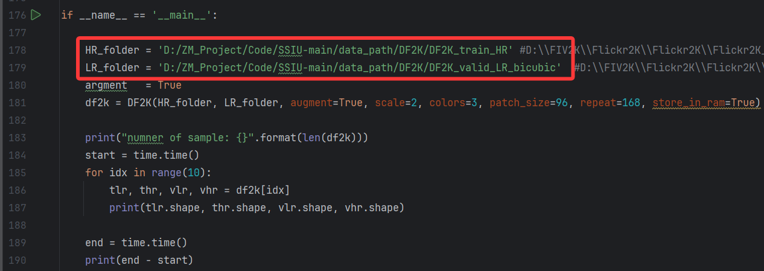The height and width of the screenshot is (271, 764).
Task: Click line number 185 in the gutter
Action: (18, 173)
